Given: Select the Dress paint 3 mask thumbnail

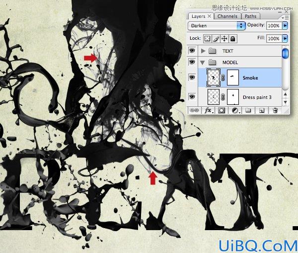Looking at the screenshot, I should tap(233, 97).
